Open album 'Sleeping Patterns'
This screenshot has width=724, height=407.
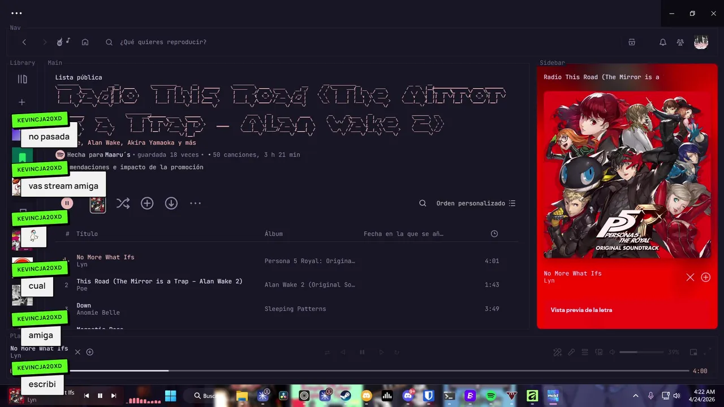tap(295, 309)
